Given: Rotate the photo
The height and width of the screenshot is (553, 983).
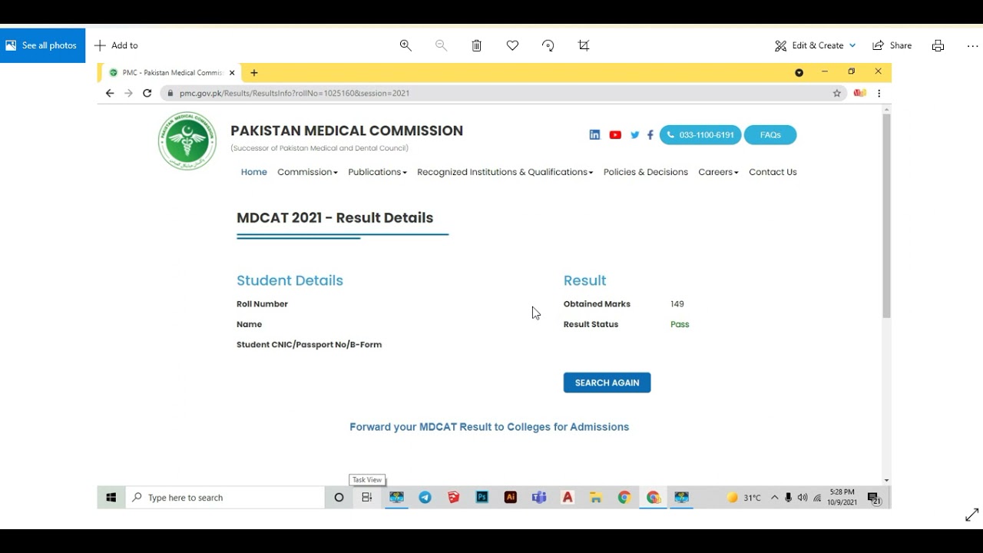Looking at the screenshot, I should coord(548,45).
